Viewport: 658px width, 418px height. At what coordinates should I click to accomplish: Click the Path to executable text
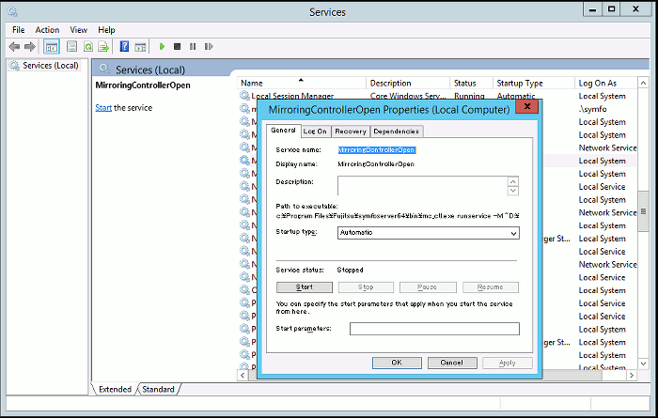point(398,216)
